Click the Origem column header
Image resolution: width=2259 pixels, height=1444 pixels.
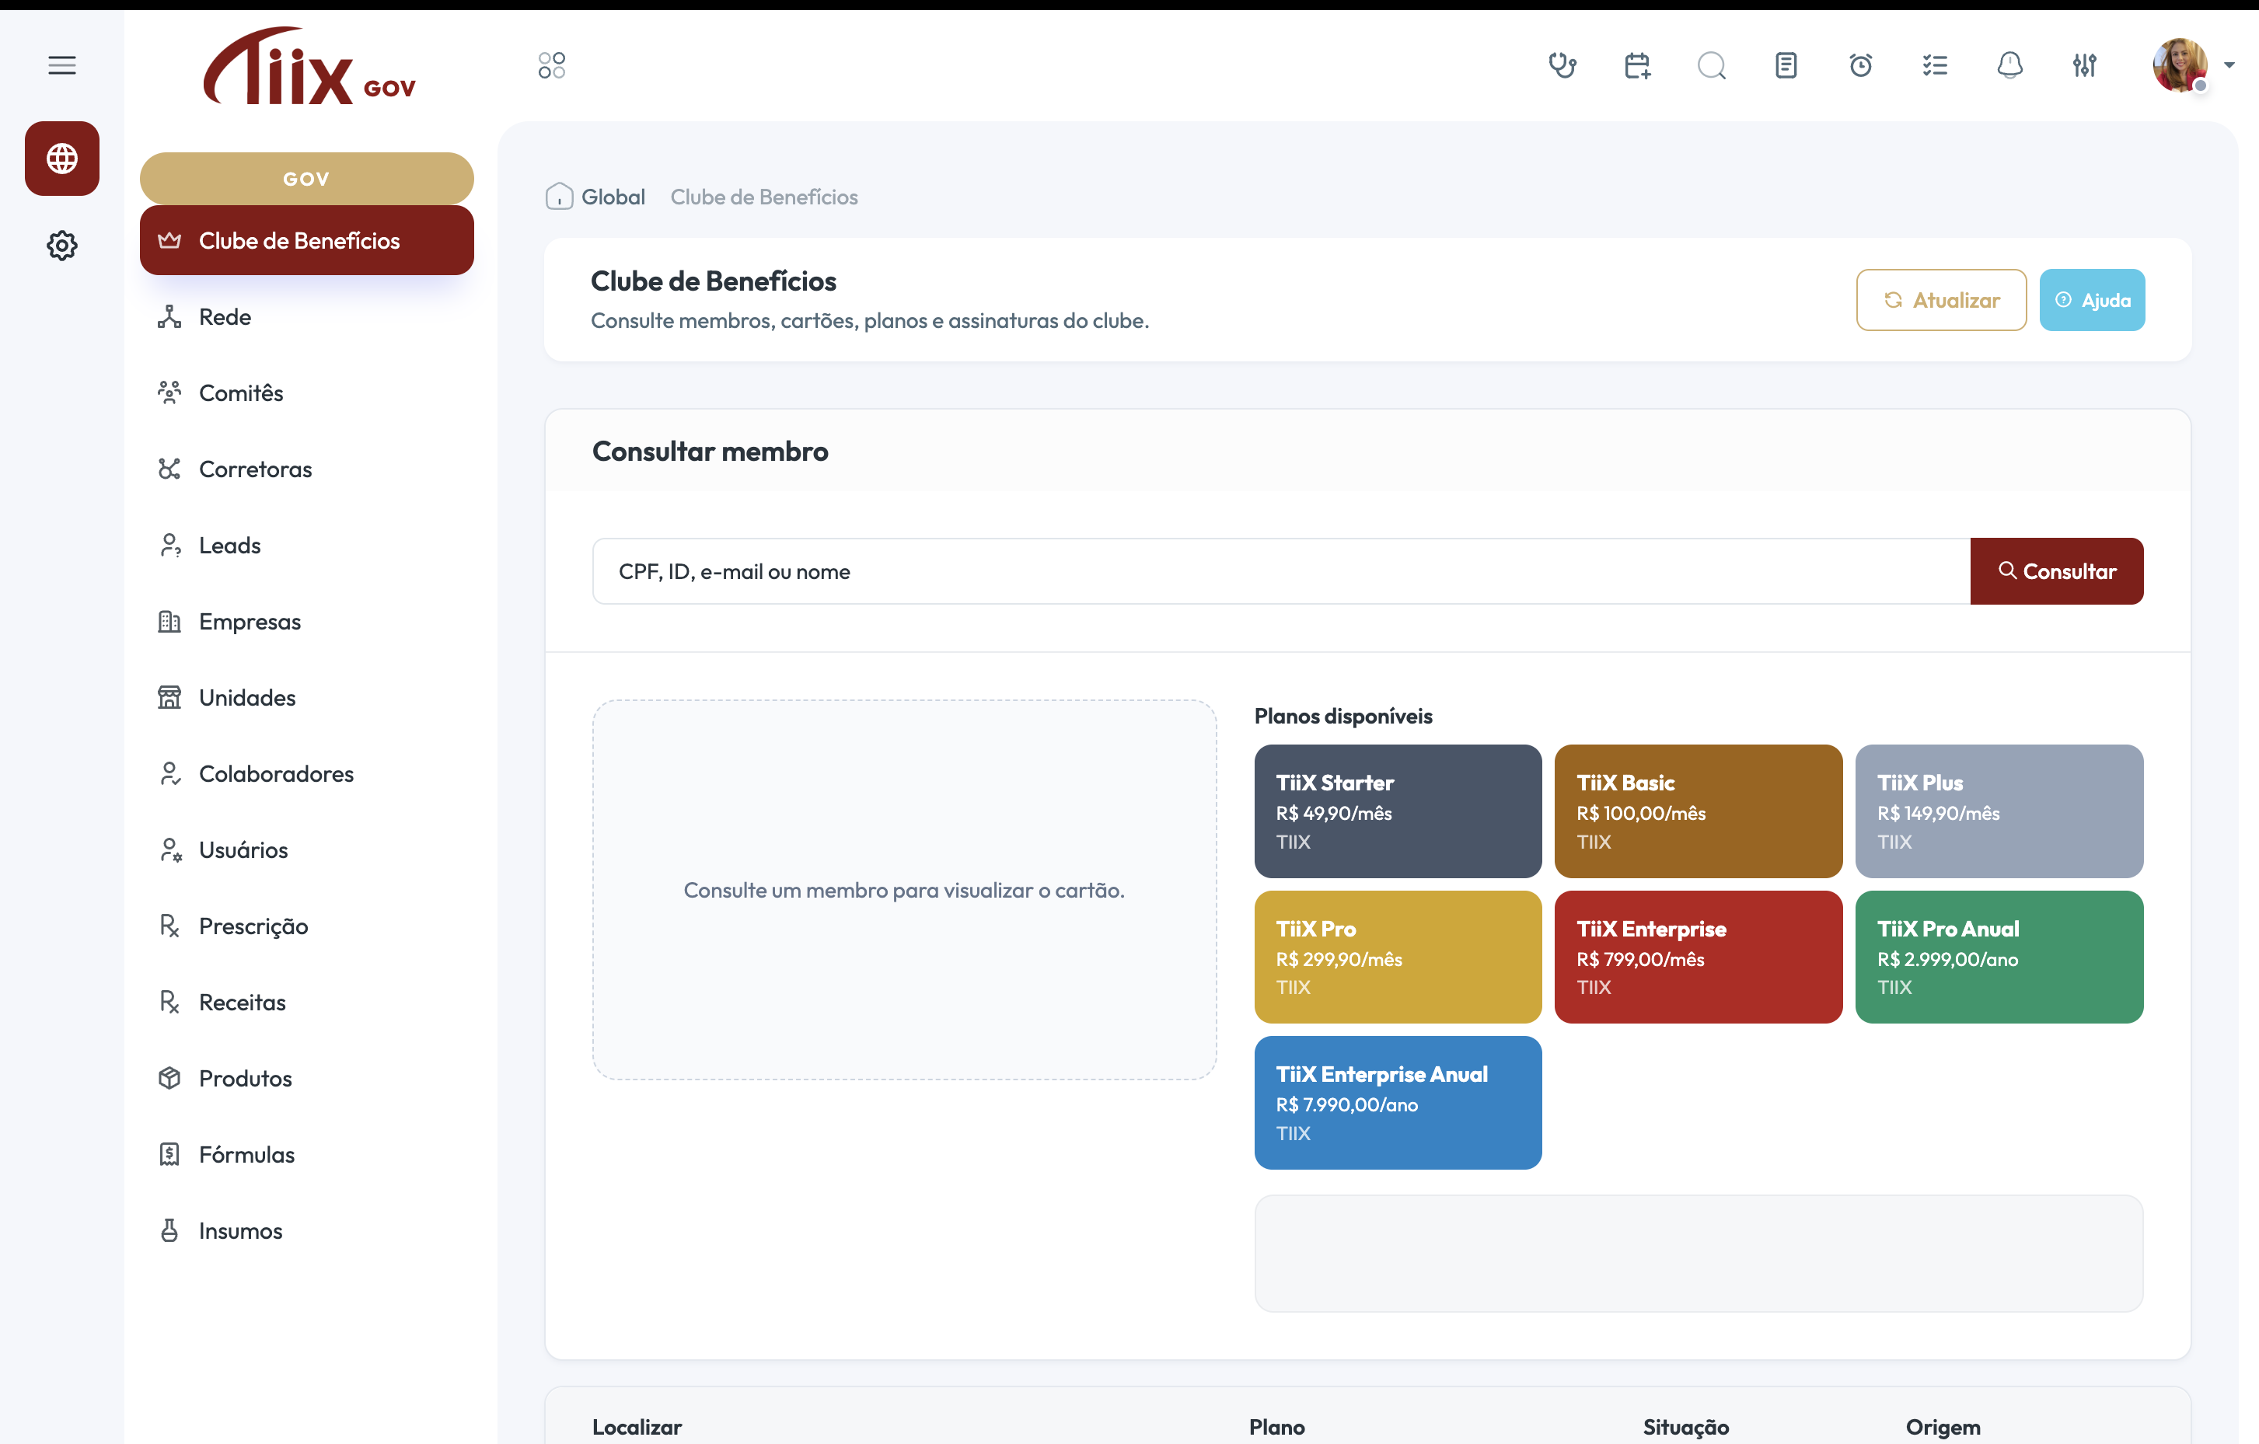click(1943, 1426)
